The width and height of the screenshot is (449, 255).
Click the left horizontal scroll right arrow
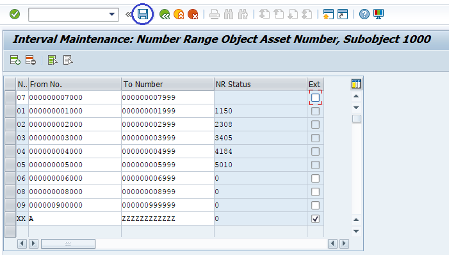pyautogui.click(x=33, y=244)
